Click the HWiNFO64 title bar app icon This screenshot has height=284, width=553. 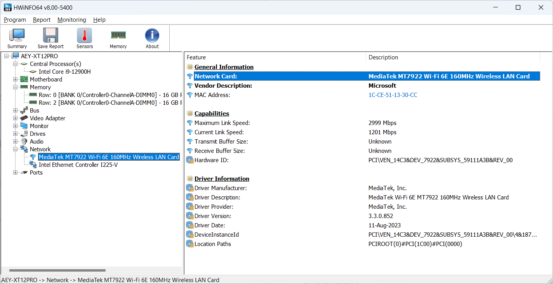(x=8, y=7)
